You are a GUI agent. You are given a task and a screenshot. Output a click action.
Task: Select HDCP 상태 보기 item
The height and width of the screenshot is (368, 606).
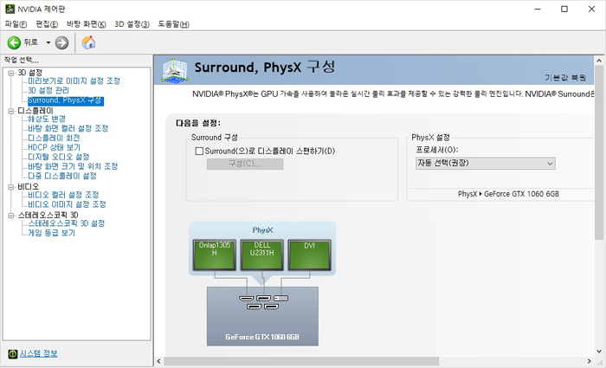tap(54, 147)
